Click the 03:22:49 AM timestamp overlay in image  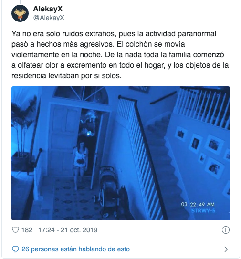pyautogui.click(x=198, y=204)
